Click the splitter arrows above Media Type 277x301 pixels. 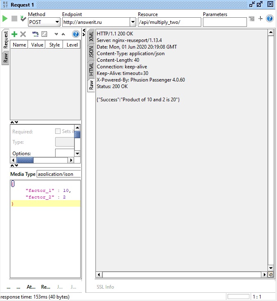click(x=14, y=165)
